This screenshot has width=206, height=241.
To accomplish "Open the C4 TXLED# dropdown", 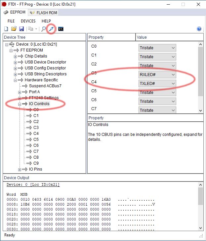I will (x=157, y=83).
